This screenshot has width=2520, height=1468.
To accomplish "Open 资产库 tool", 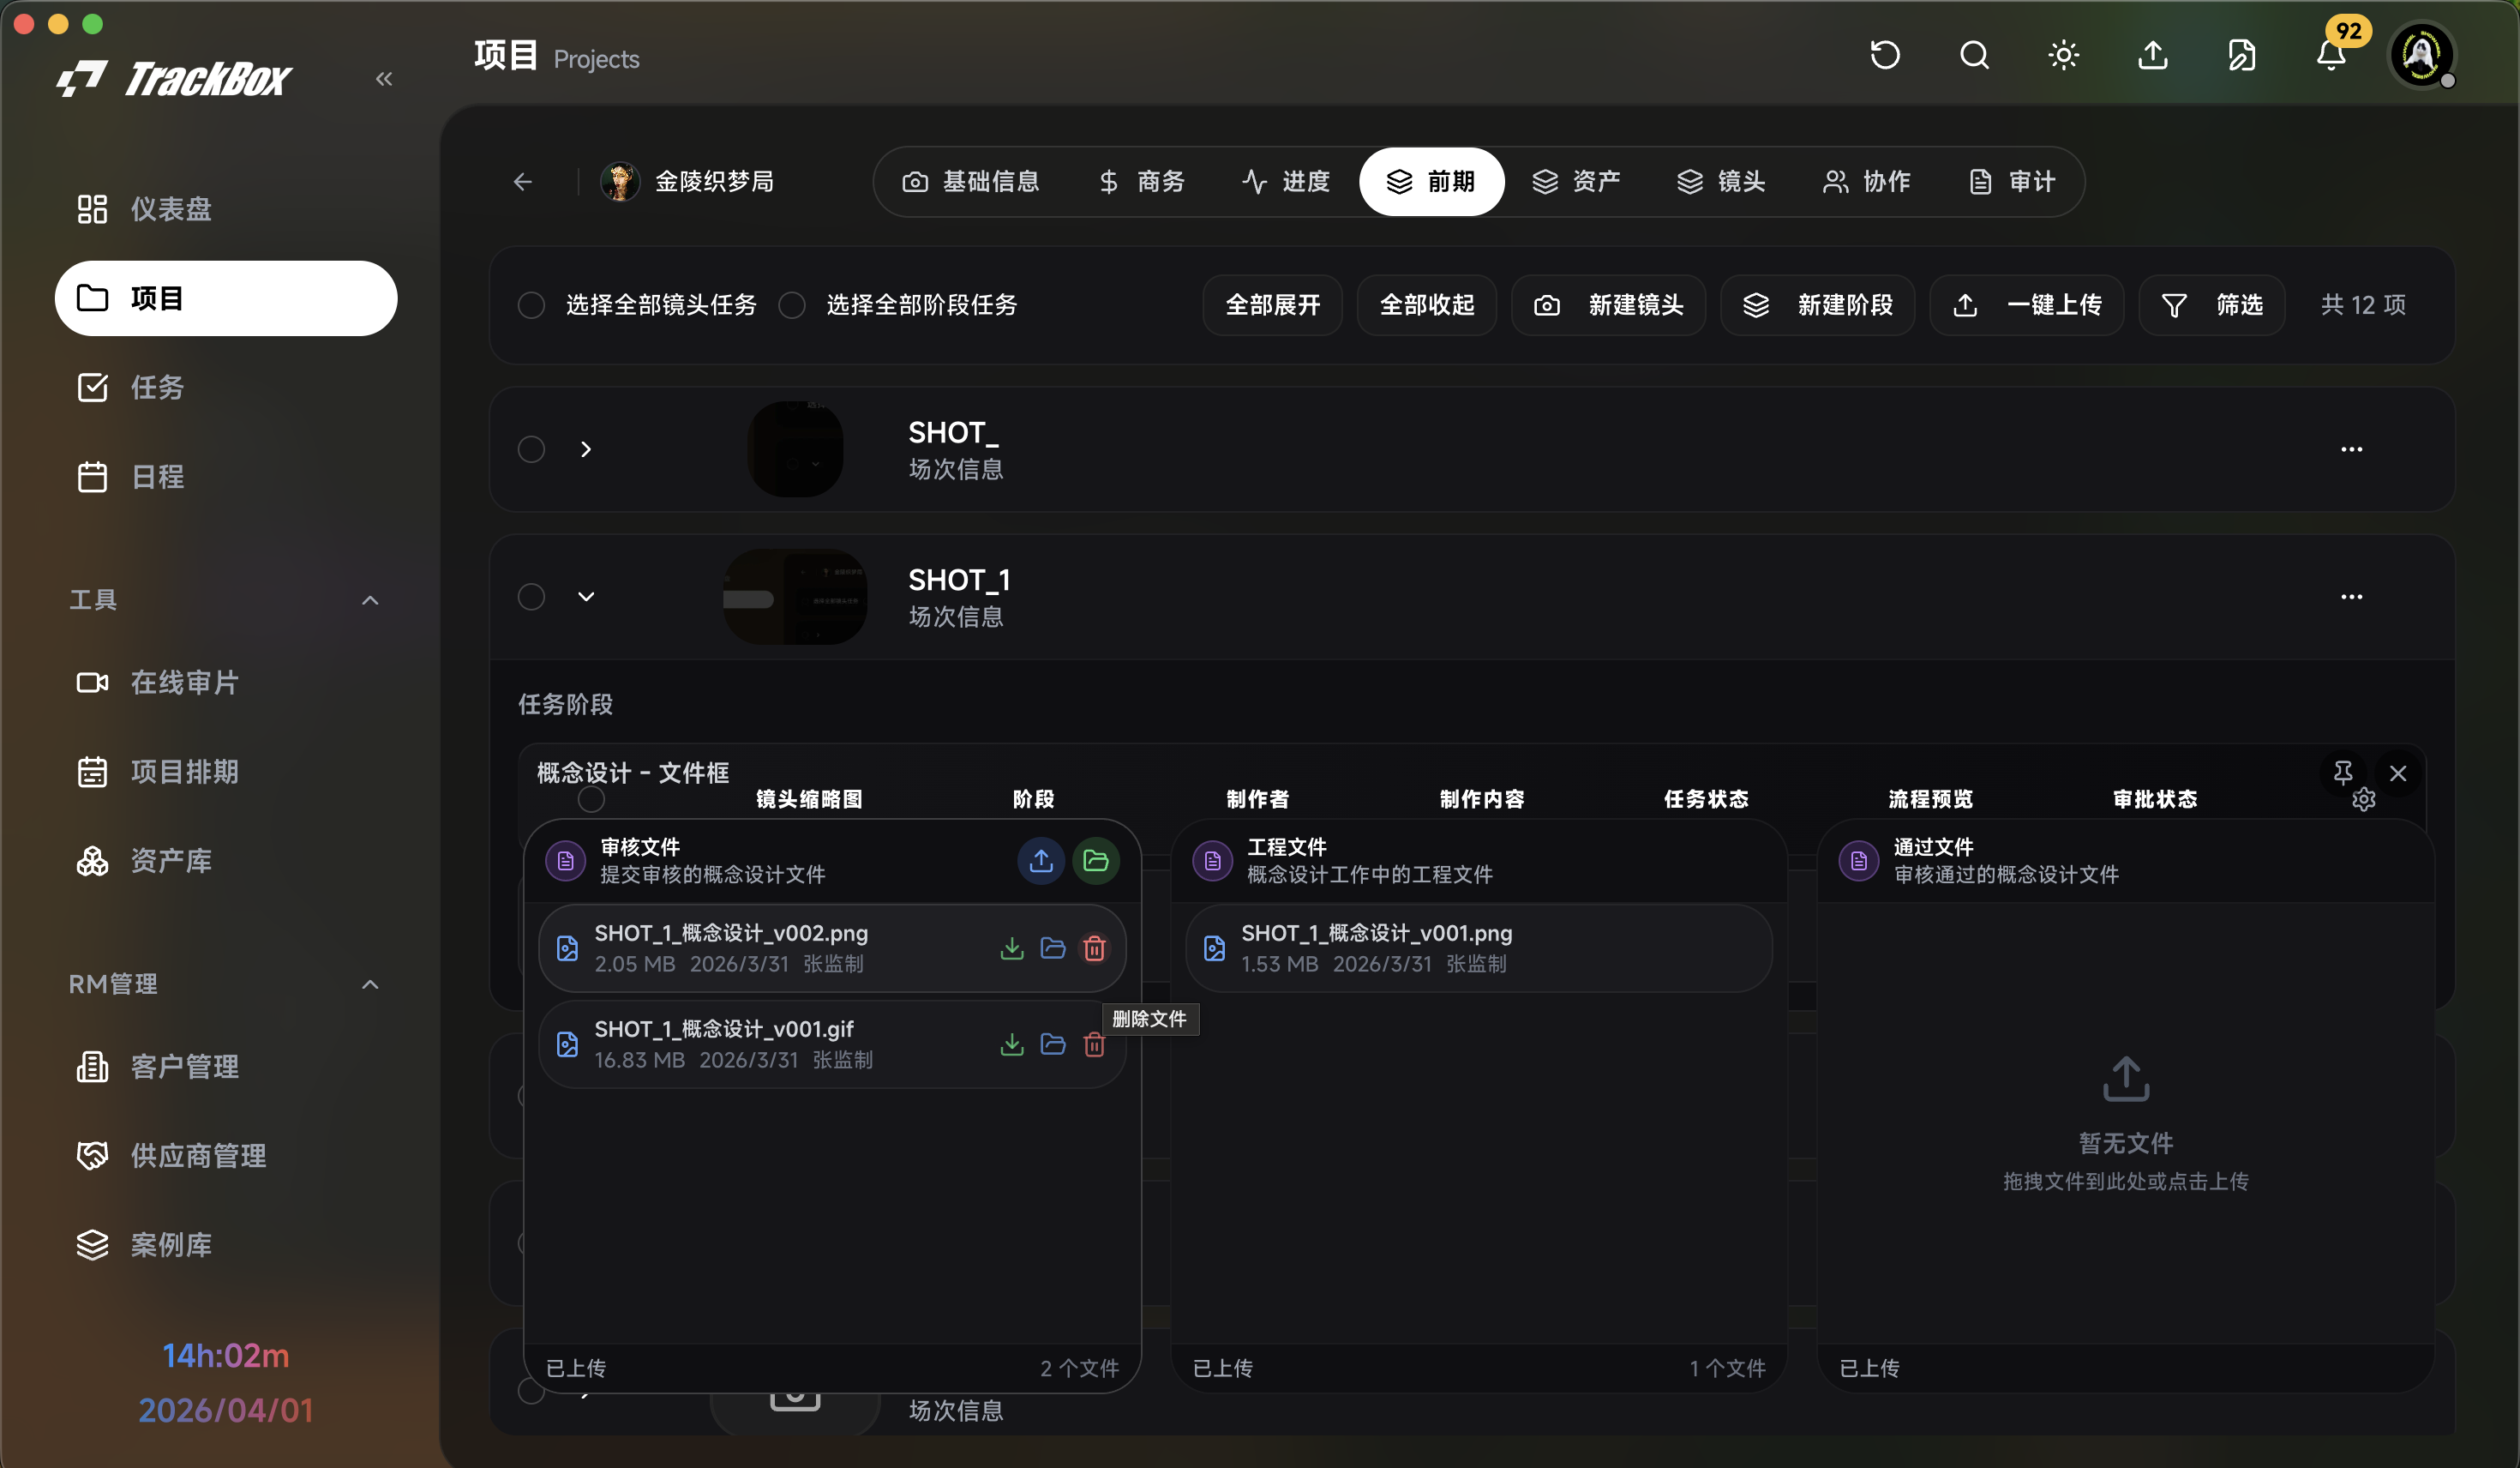I will [226, 861].
